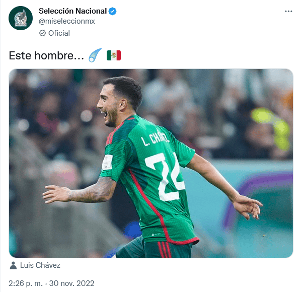The height and width of the screenshot is (292, 301).
Task: Open the Selección Nacional profile avatar
Action: tap(21, 18)
